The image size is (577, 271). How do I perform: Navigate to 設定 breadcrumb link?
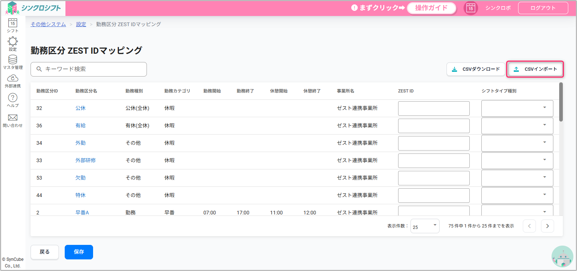(x=81, y=24)
